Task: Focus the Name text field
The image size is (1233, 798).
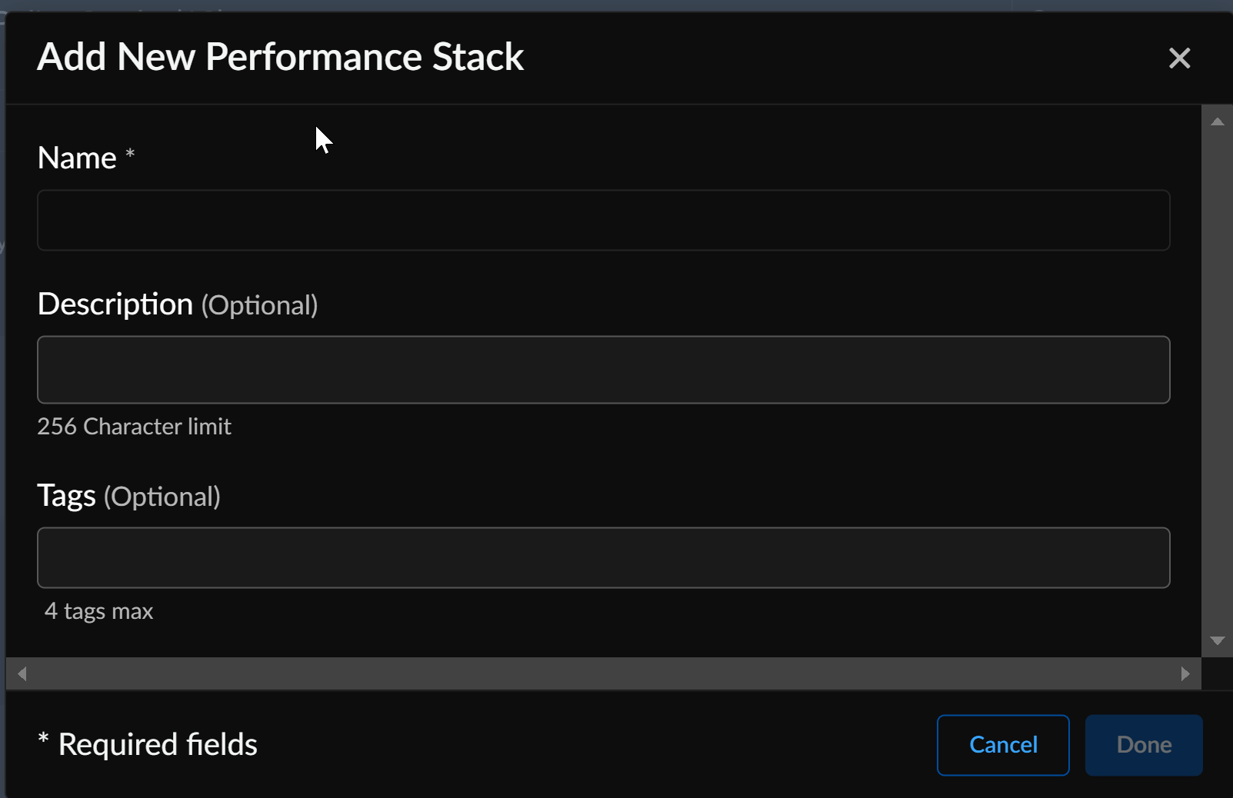Action: coord(603,221)
